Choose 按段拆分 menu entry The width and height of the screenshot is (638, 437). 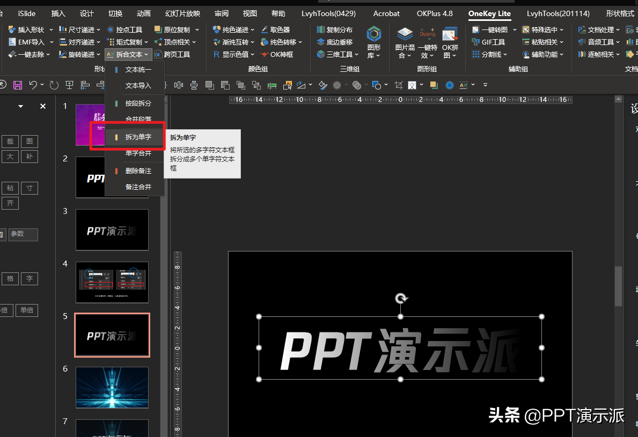tap(138, 103)
